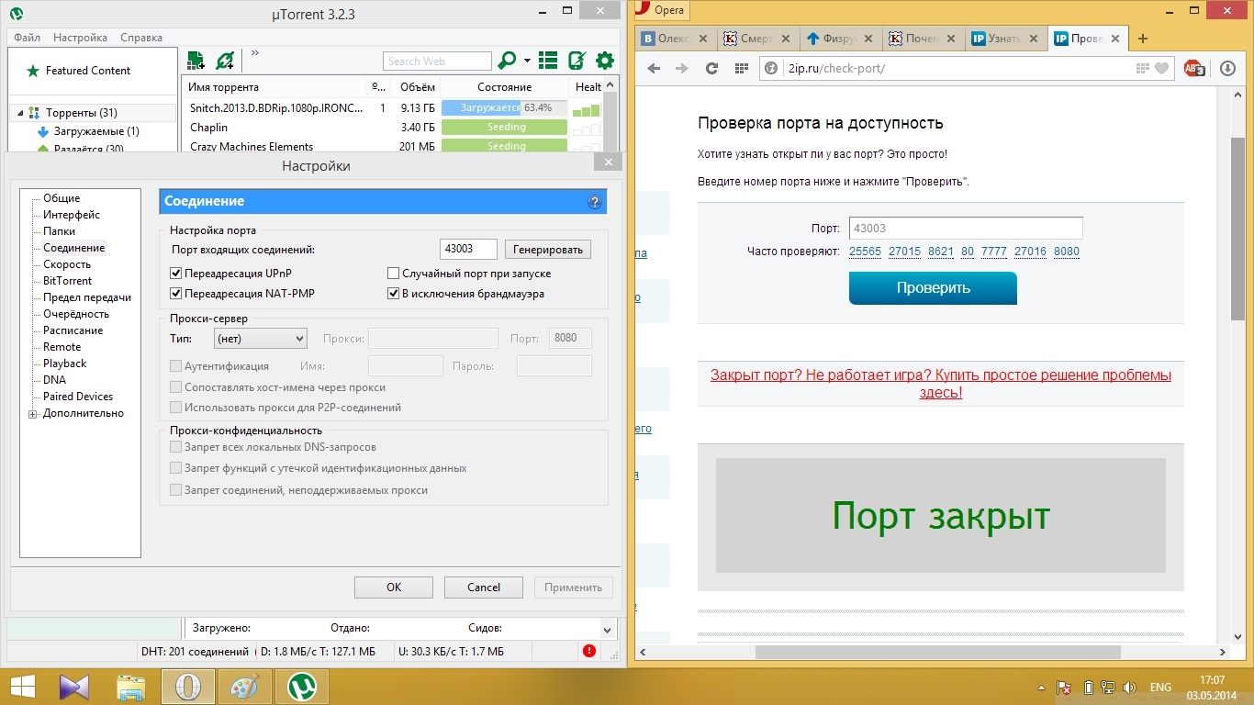Switch to the Олекс VK tab
Image resolution: width=1254 pixels, height=705 pixels.
pyautogui.click(x=677, y=39)
